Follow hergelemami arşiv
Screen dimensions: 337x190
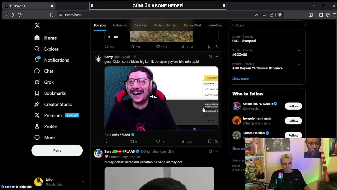293,121
